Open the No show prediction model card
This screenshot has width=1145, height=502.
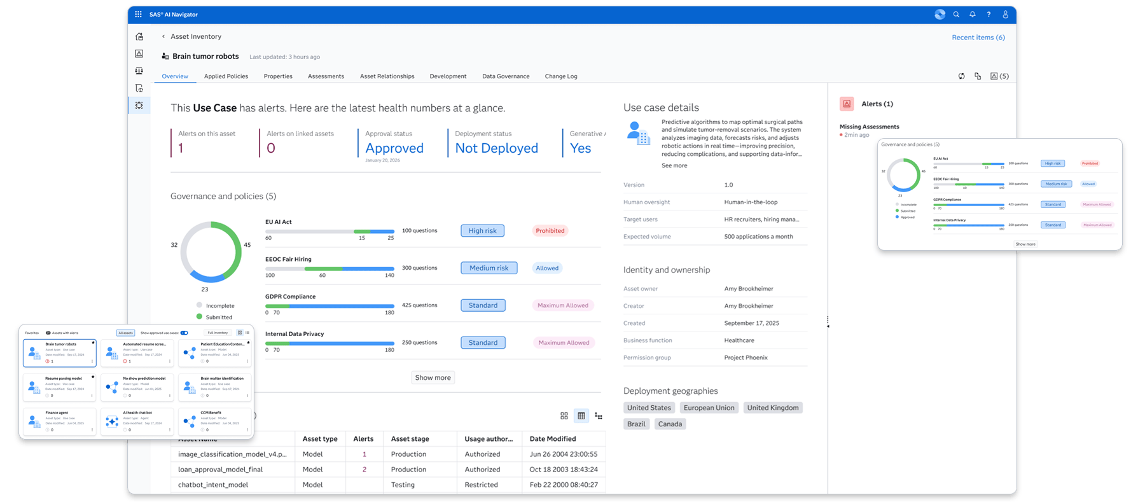(137, 386)
